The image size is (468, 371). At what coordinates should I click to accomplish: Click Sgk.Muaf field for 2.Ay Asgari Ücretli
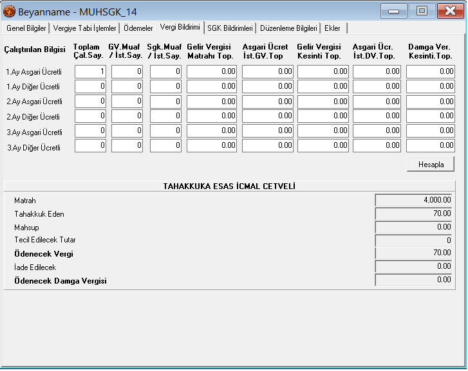tap(166, 102)
